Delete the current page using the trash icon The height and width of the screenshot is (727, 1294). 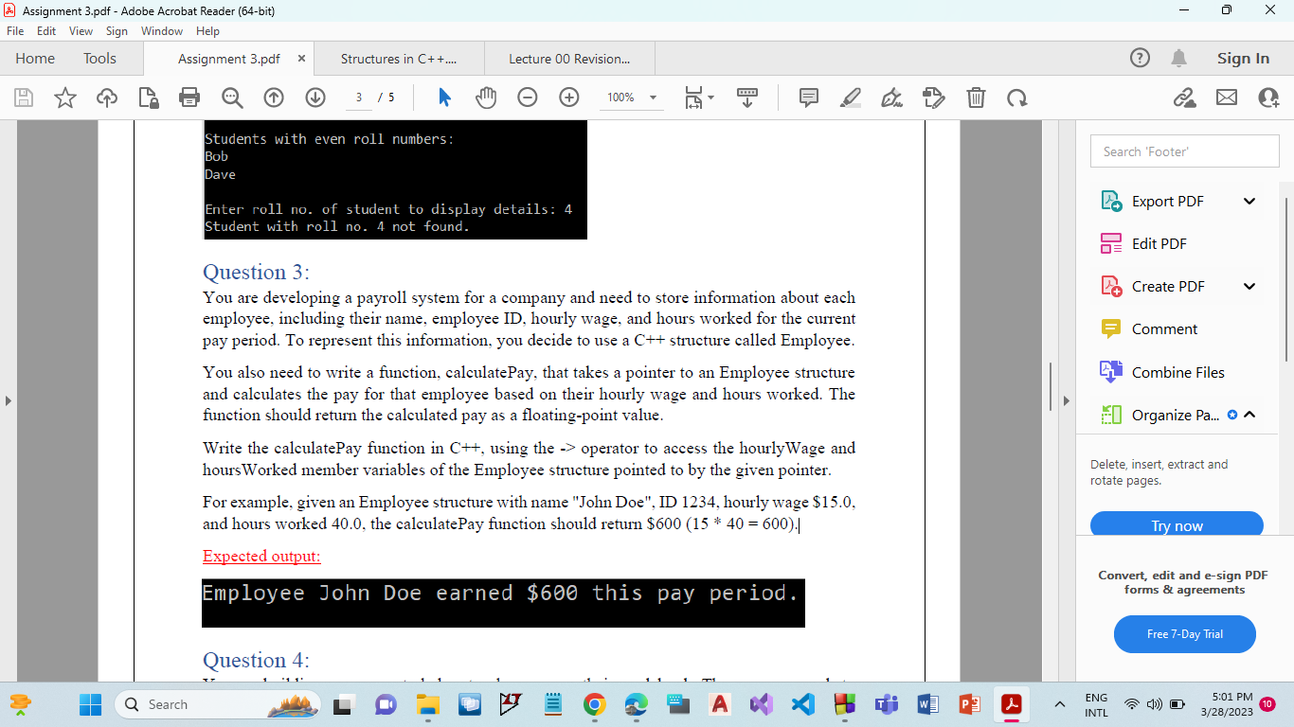[976, 98]
